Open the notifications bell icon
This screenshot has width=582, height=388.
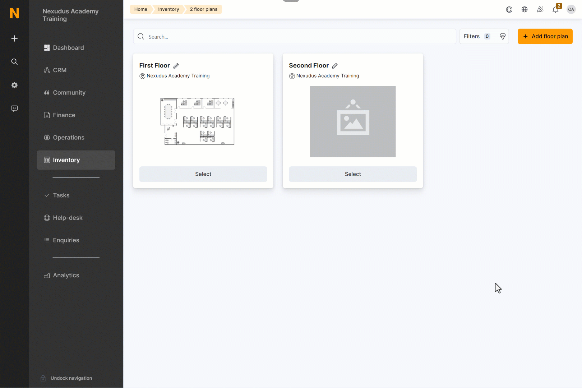555,10
